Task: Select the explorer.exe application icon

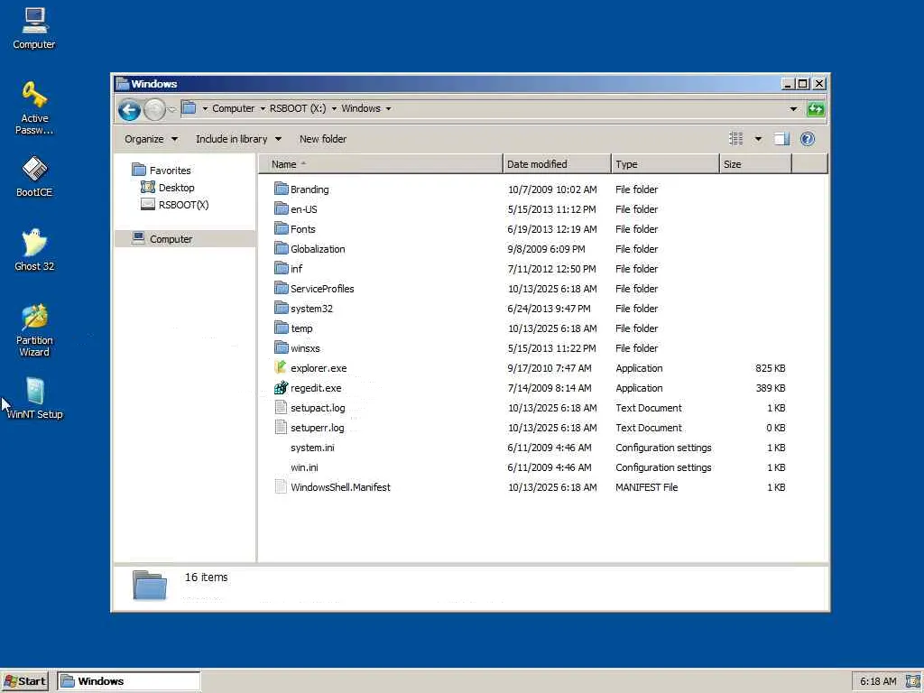Action: click(282, 368)
